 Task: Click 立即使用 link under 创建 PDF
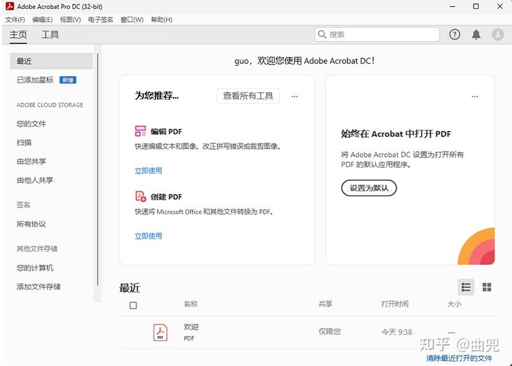148,236
